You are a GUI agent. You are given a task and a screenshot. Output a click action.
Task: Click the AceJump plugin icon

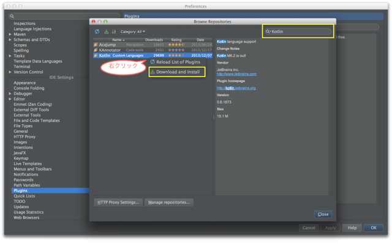tap(96, 45)
